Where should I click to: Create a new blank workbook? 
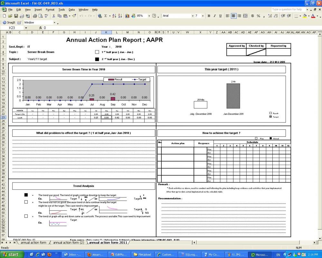coord(4,16)
